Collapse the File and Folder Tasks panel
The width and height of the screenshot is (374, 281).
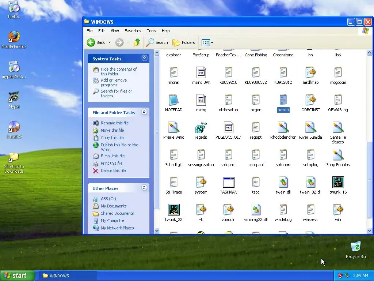[144, 112]
